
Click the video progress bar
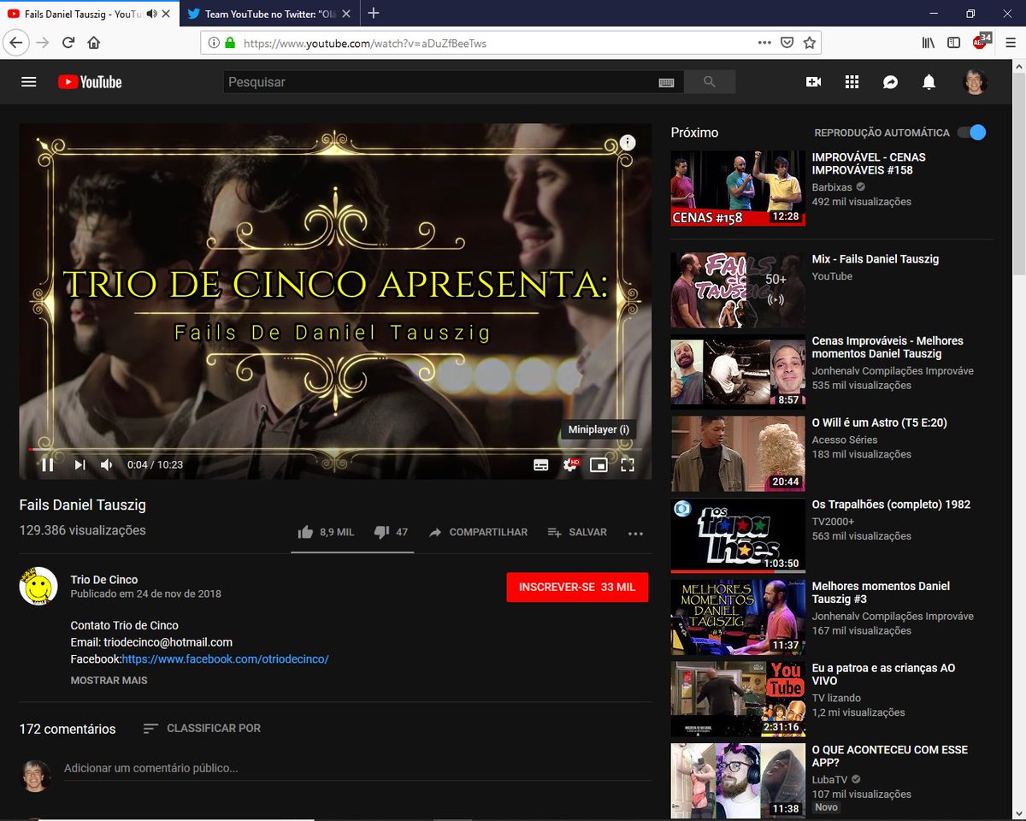point(334,448)
